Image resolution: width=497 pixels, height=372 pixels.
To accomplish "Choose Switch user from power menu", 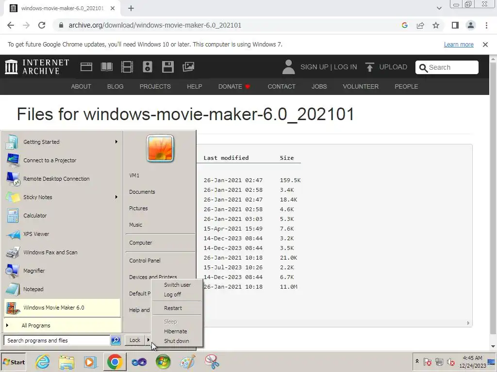I will [177, 285].
